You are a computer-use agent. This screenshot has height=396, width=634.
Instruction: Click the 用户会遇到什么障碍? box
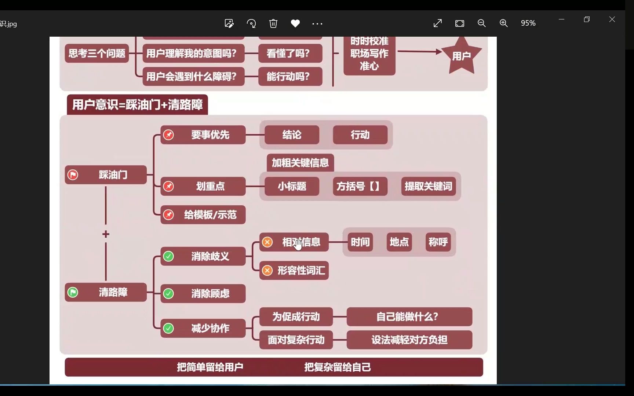click(193, 76)
